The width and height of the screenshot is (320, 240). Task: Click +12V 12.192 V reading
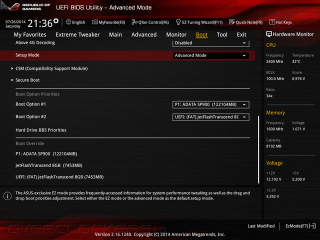pyautogui.click(x=273, y=179)
